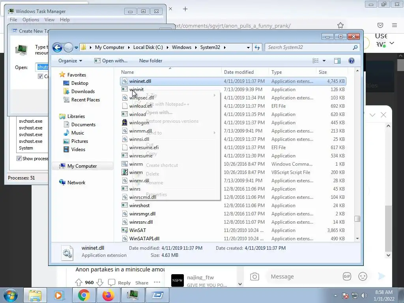Click Explorer forward arrow button
The width and height of the screenshot is (404, 303).
coord(68,47)
